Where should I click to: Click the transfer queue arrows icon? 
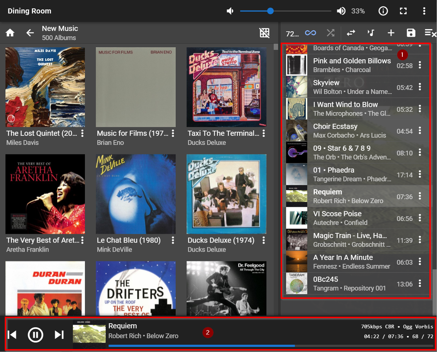click(351, 33)
